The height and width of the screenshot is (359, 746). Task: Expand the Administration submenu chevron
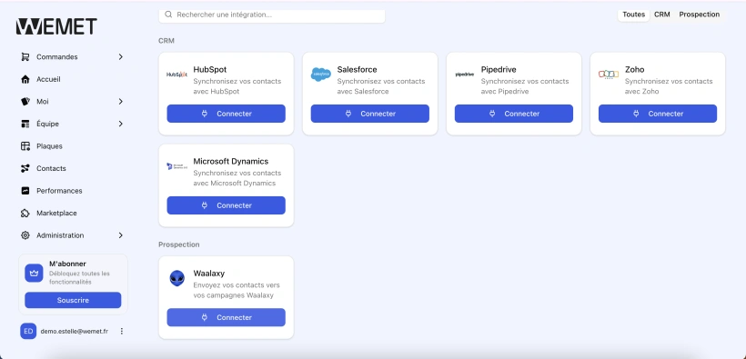[x=120, y=235]
